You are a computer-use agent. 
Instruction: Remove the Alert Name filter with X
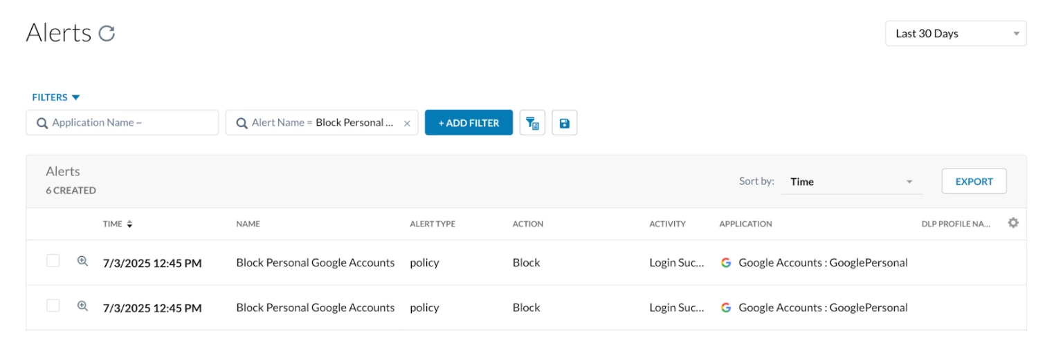pos(407,124)
